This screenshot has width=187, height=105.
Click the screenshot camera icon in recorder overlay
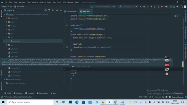[x=167, y=60]
